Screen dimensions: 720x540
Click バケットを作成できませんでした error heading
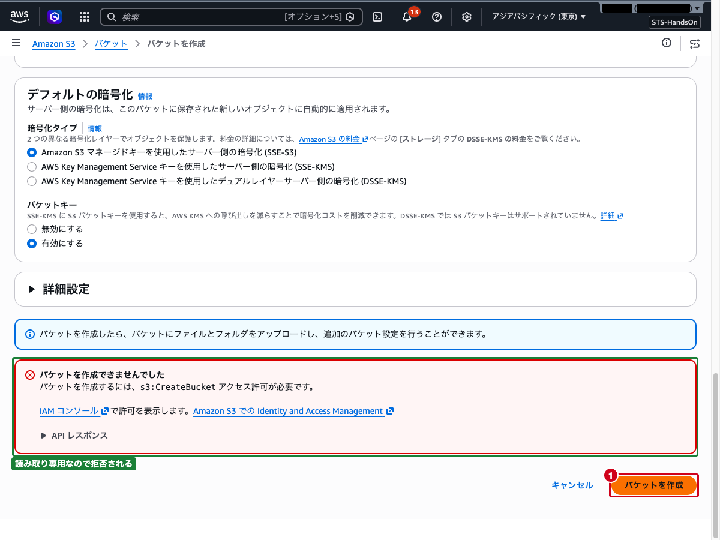coord(102,375)
